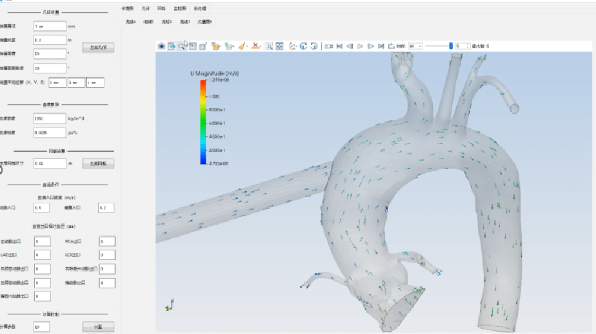
Task: Click the broom clear icon in toolbar
Action: 242,46
